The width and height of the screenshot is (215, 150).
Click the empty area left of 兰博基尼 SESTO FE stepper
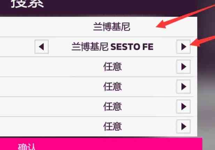pyautogui.click(x=17, y=47)
